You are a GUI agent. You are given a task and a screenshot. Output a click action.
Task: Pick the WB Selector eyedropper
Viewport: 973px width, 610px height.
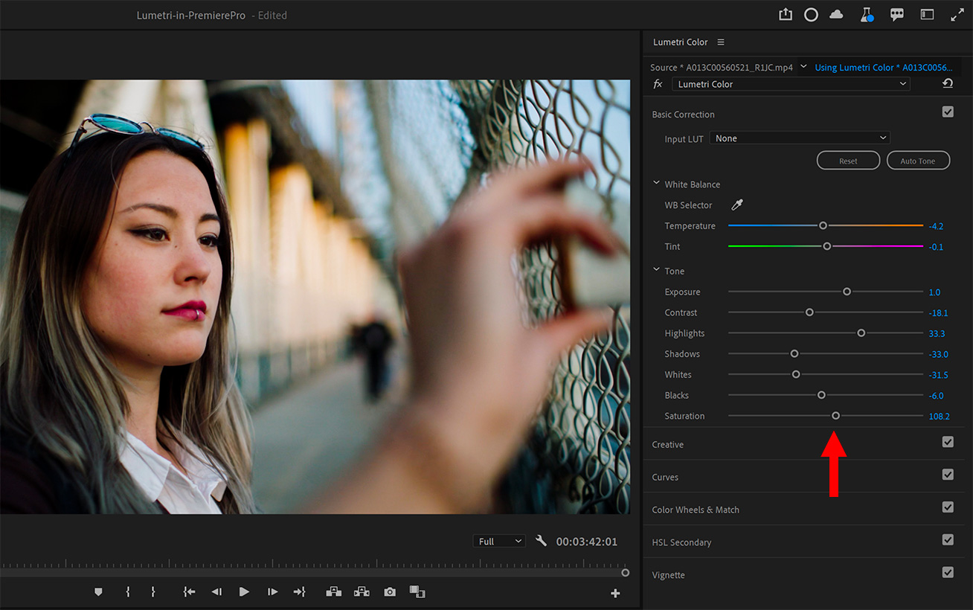click(x=737, y=205)
